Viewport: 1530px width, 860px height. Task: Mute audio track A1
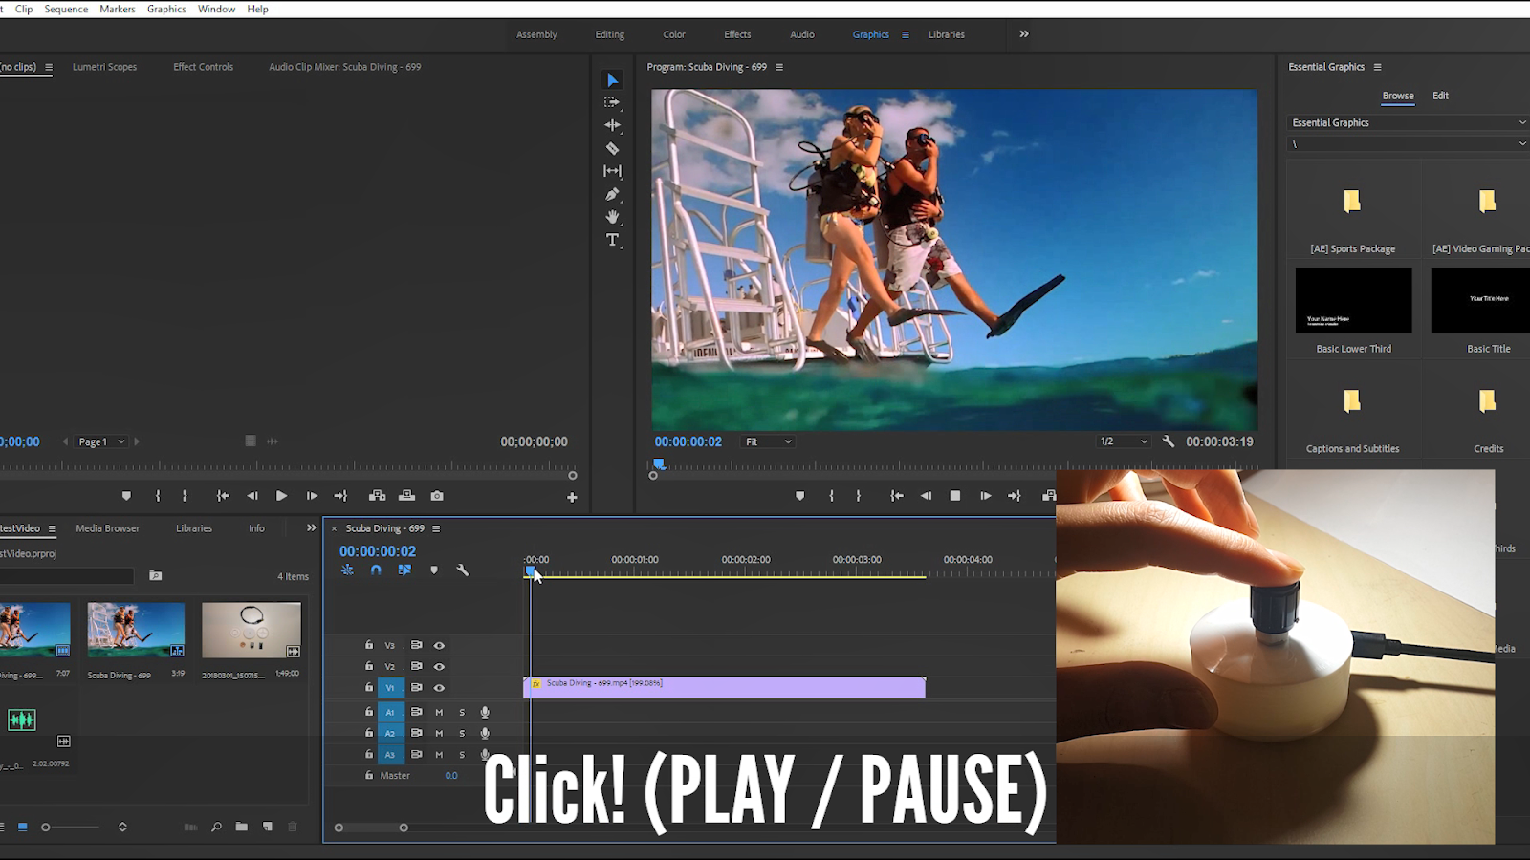(439, 712)
